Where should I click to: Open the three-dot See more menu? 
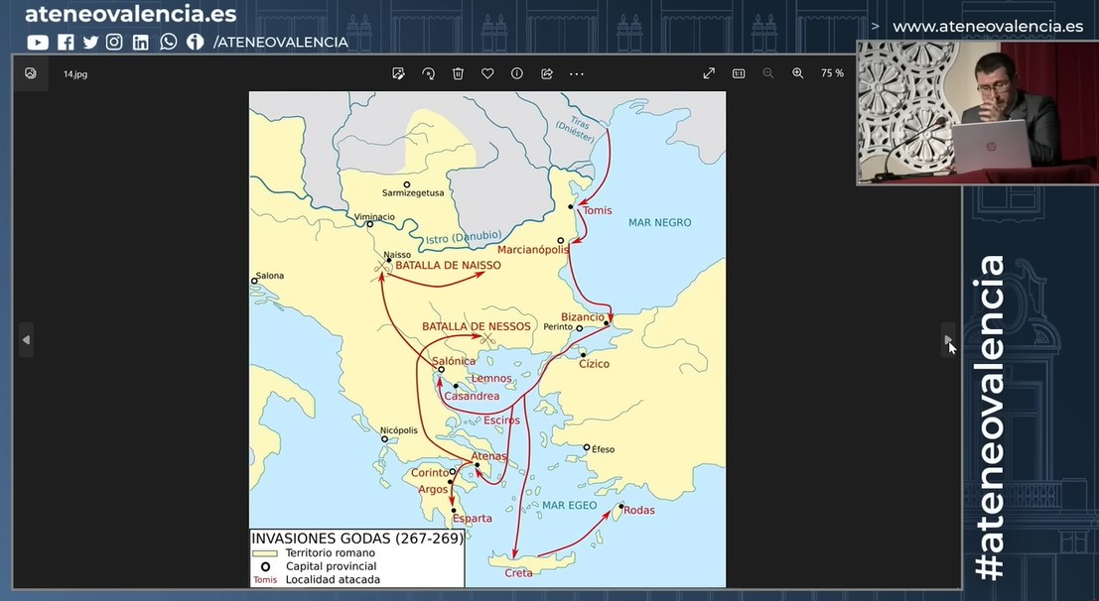click(x=576, y=73)
